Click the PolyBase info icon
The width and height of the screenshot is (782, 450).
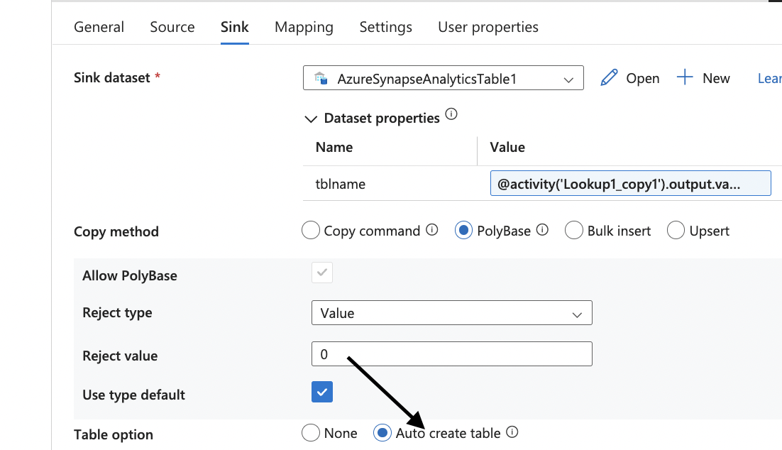(x=542, y=230)
